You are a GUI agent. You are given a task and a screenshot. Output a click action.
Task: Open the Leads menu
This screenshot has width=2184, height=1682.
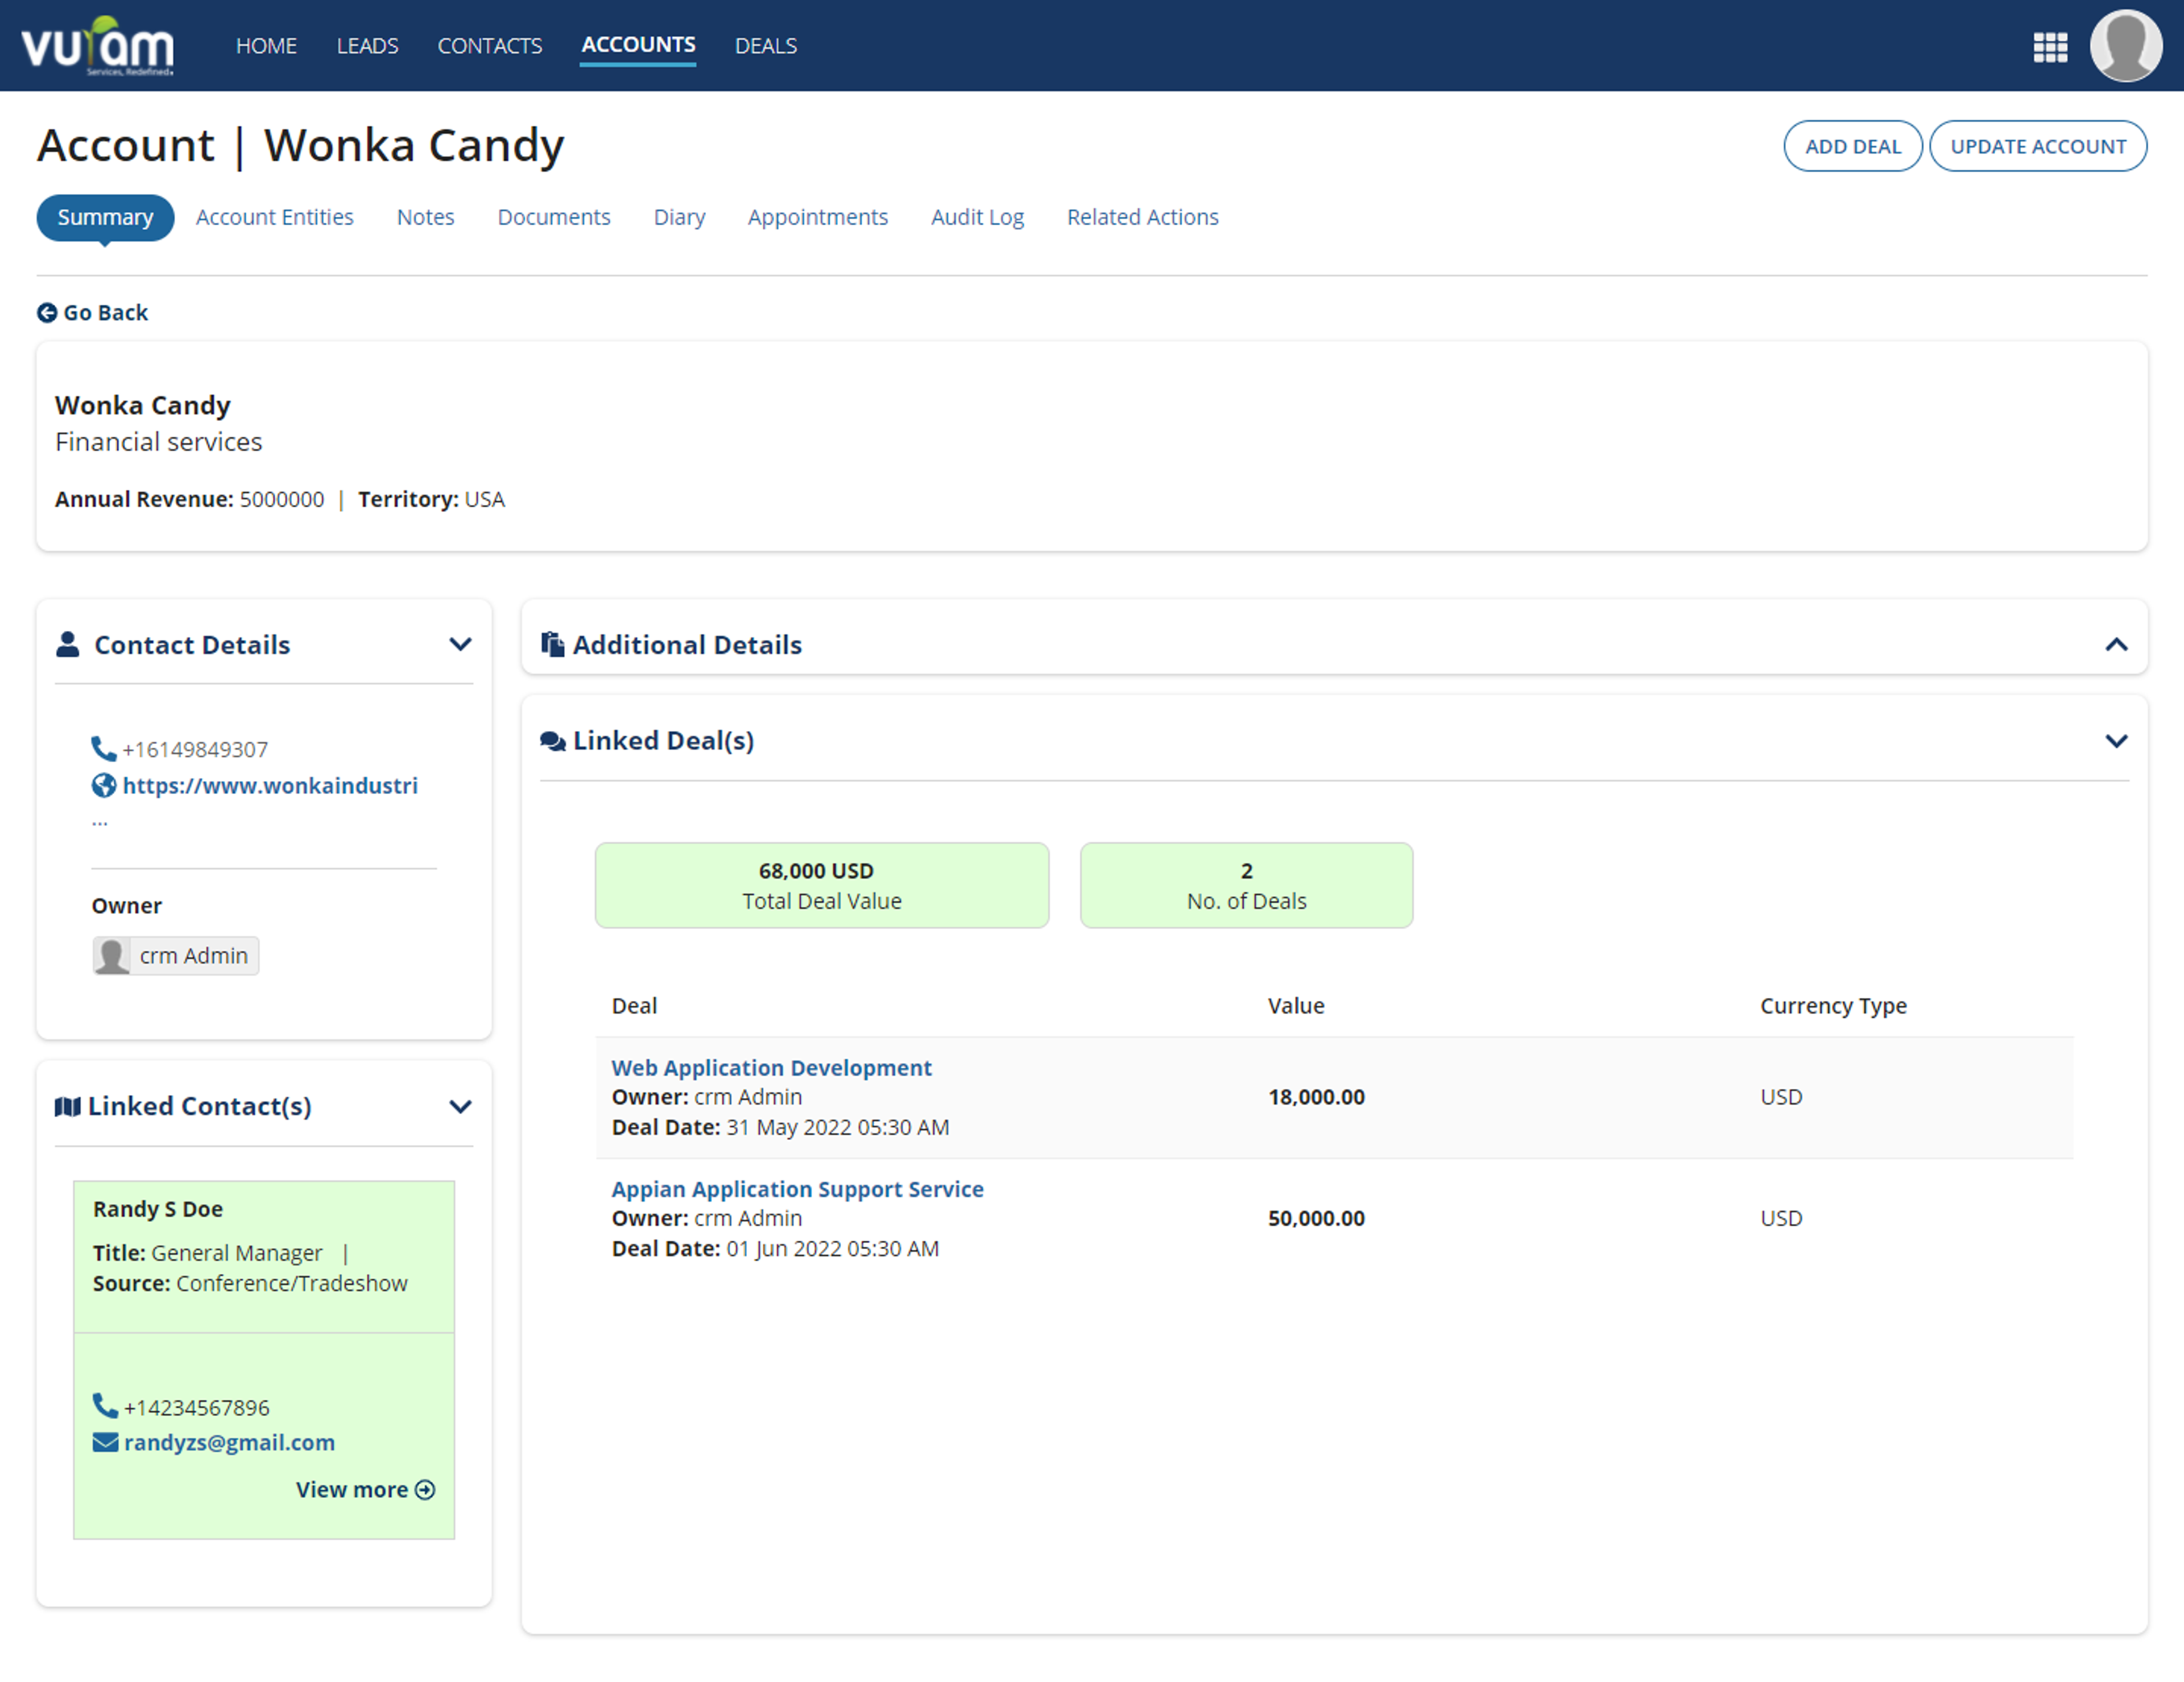(x=367, y=46)
